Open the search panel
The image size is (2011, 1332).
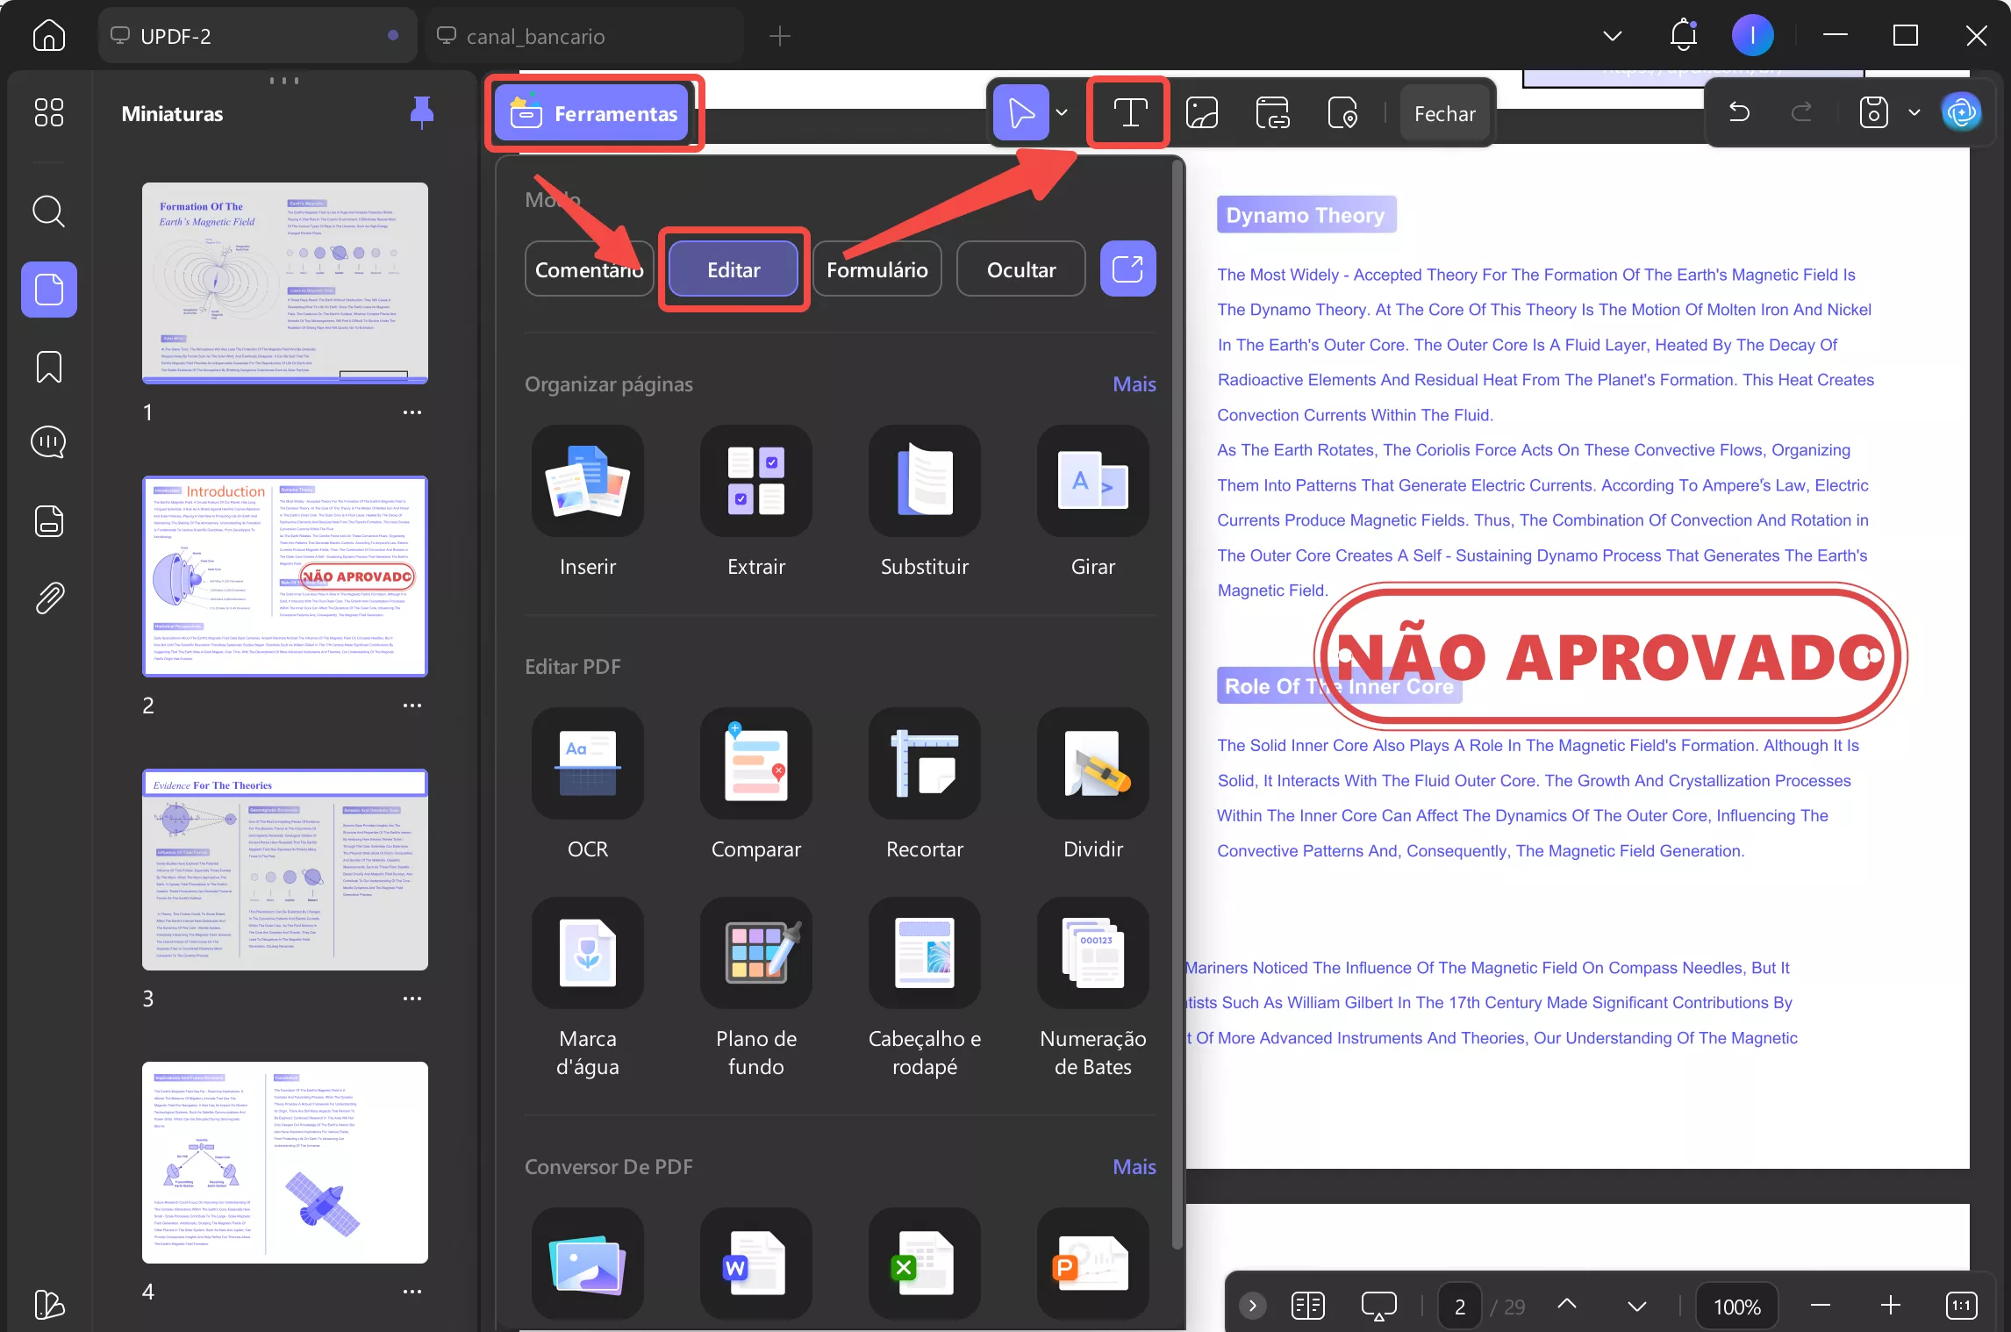(49, 211)
